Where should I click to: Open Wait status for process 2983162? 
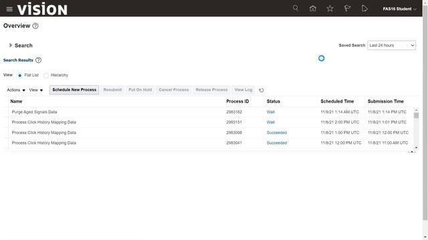point(270,112)
